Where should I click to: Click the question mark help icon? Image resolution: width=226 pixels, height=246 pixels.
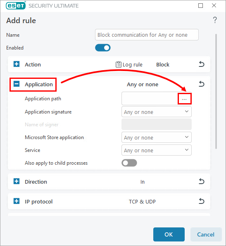click(x=215, y=20)
